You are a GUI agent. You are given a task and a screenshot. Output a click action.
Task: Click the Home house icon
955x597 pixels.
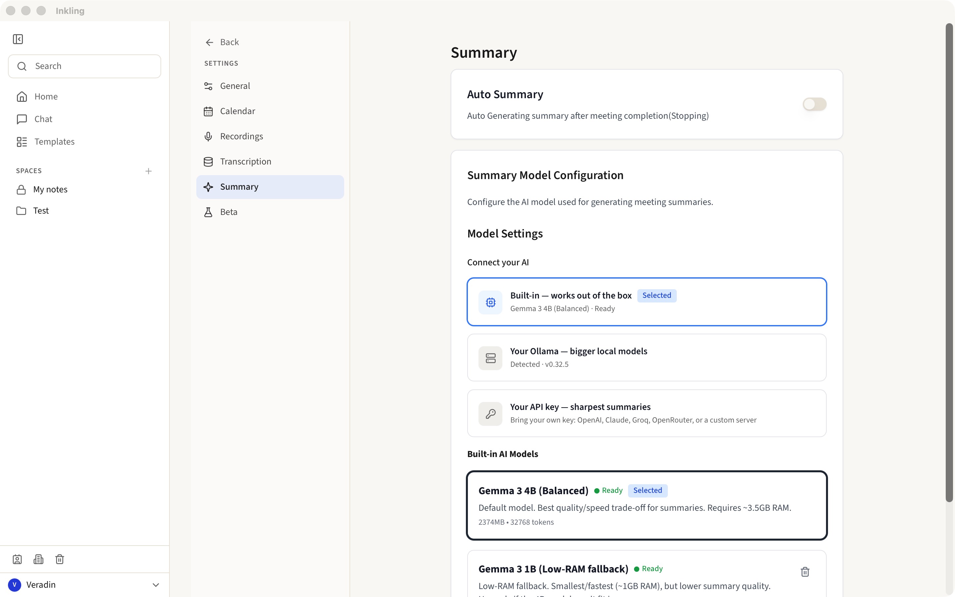coord(22,97)
